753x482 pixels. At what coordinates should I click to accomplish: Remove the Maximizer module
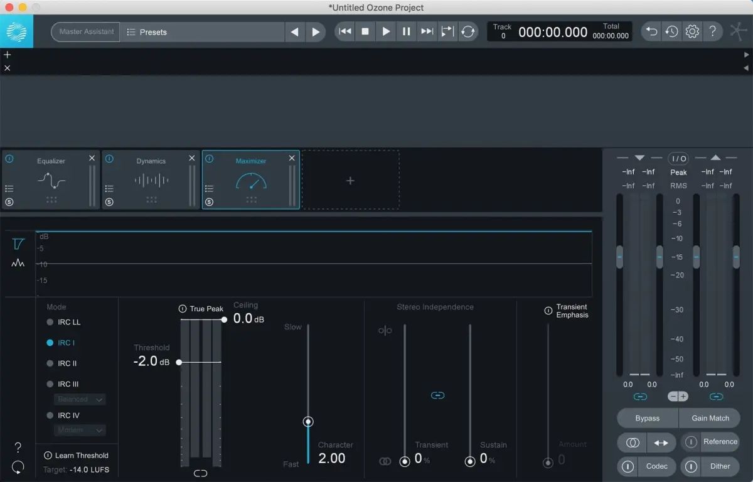click(x=292, y=158)
